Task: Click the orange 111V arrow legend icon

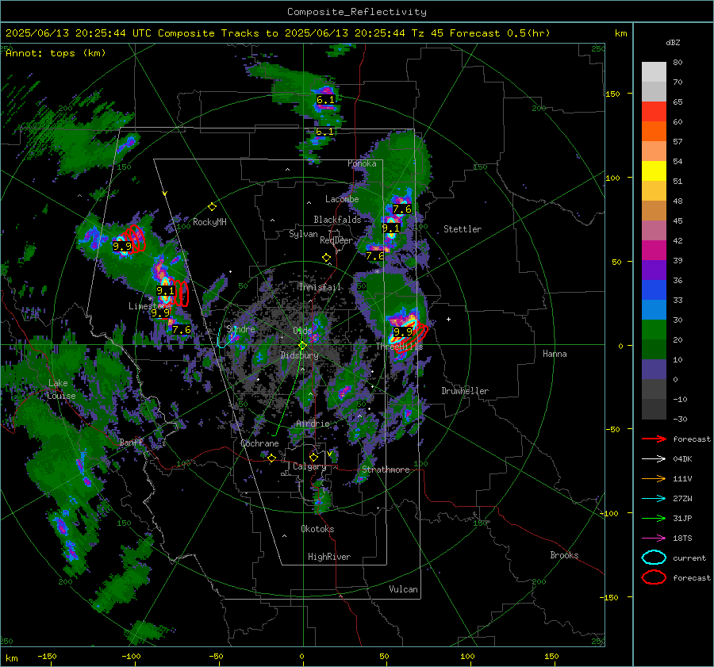Action: [654, 478]
